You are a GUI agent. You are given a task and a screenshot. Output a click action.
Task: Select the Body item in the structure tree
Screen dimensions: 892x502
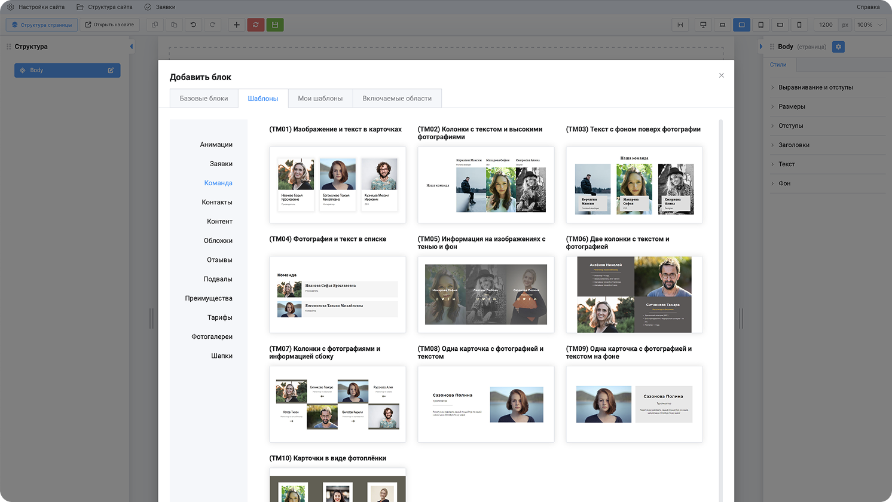click(x=68, y=71)
